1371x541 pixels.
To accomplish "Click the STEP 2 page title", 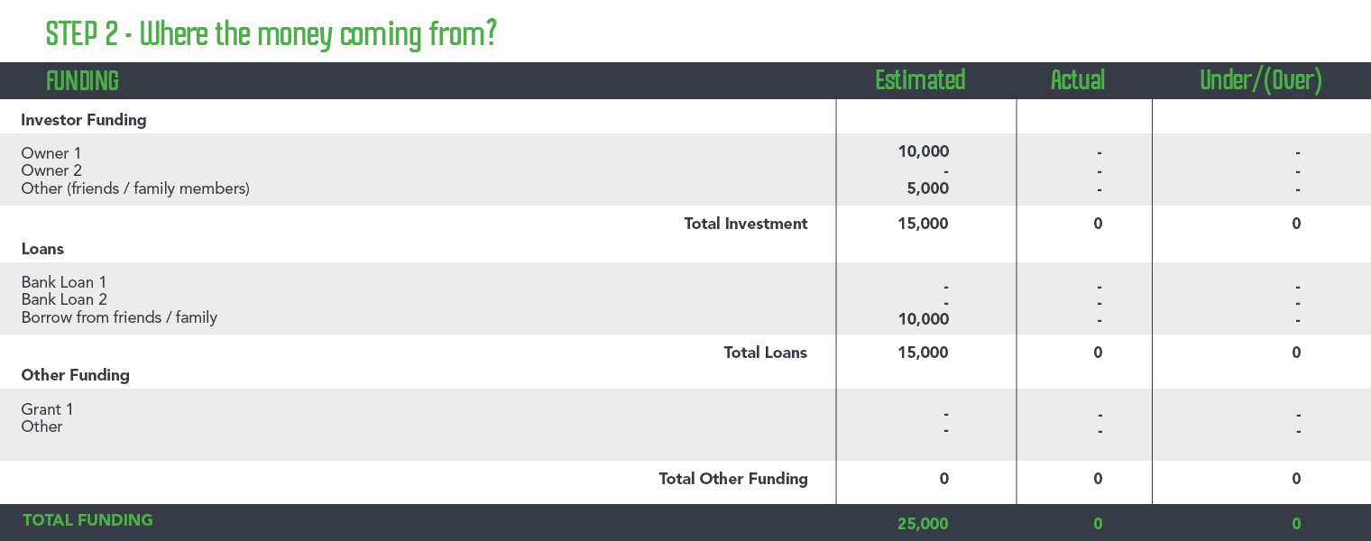I will 271,34.
